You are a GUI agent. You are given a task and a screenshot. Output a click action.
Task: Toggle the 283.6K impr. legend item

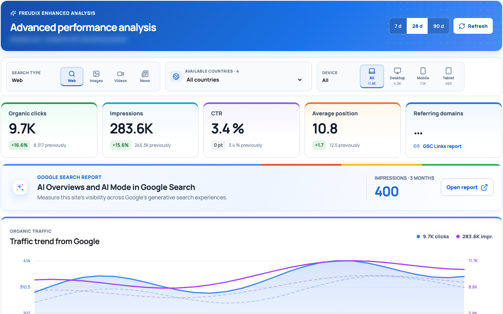pos(474,237)
